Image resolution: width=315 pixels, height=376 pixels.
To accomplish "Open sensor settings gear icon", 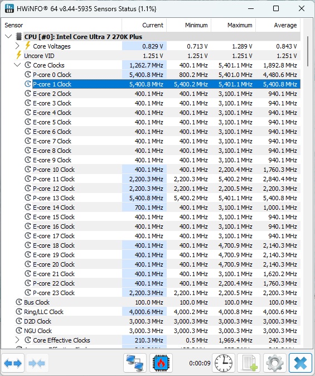I will point(275,363).
